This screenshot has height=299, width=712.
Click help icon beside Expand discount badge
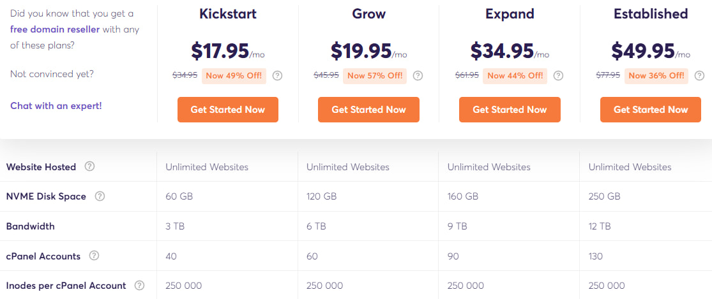click(x=558, y=76)
